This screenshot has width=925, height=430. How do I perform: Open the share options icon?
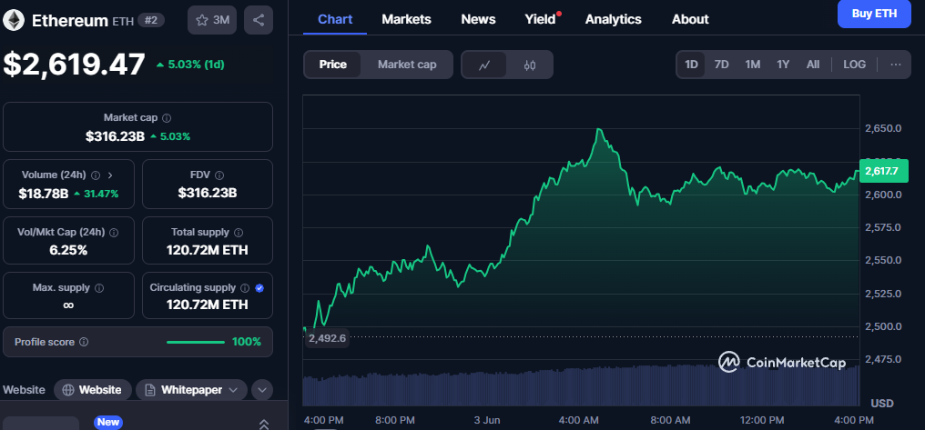(x=259, y=20)
